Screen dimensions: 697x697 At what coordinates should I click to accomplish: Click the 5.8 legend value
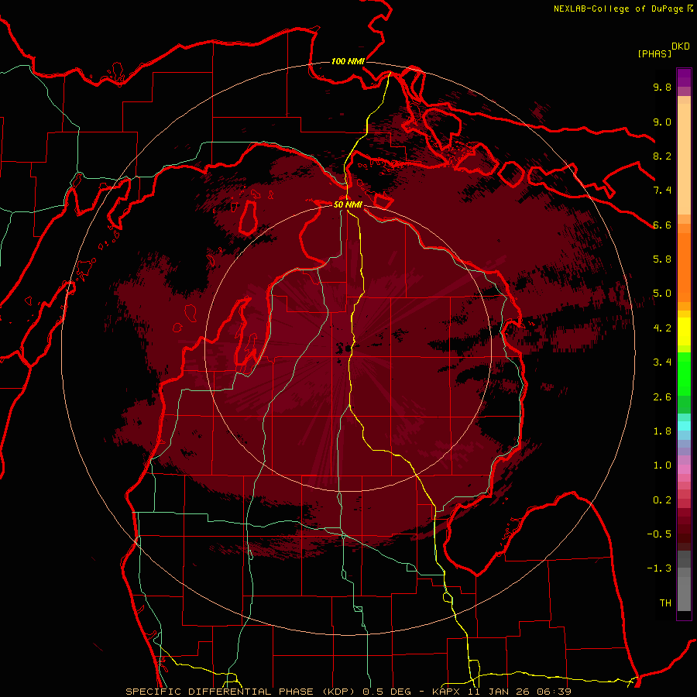coord(662,259)
